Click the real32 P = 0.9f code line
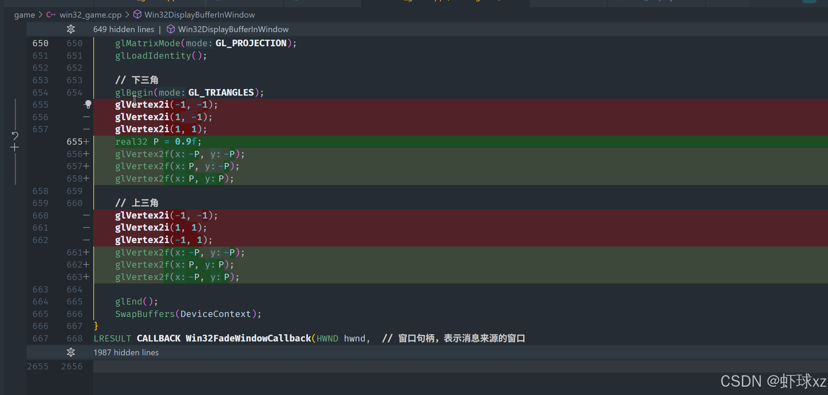The image size is (828, 395). 158,142
